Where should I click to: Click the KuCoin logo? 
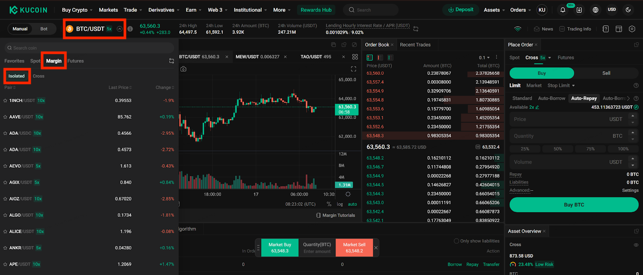coord(28,10)
